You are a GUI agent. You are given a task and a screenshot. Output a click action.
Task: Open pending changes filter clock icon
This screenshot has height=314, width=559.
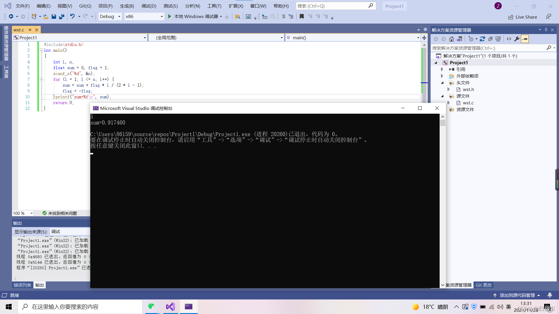pos(471,39)
